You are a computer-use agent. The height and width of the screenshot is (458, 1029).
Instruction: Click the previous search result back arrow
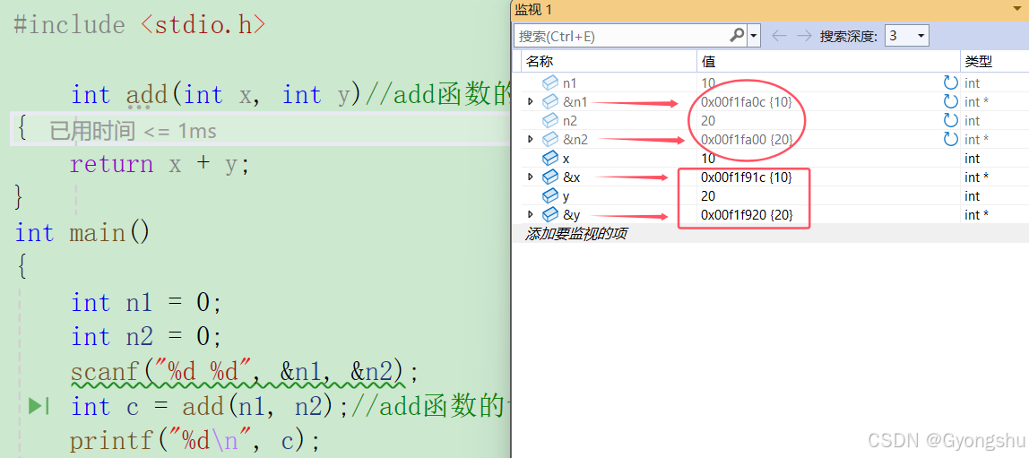(779, 36)
